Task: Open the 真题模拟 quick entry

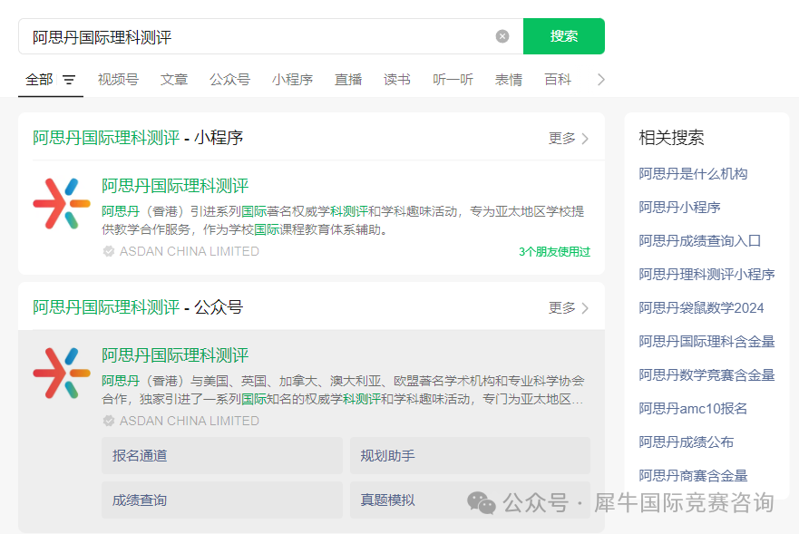Action: click(470, 500)
